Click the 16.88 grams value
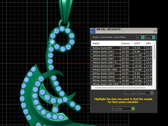This screenshot has height=126, width=168. point(125,80)
